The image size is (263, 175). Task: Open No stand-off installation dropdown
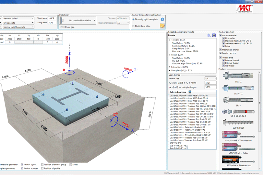pyautogui.click(x=78, y=20)
